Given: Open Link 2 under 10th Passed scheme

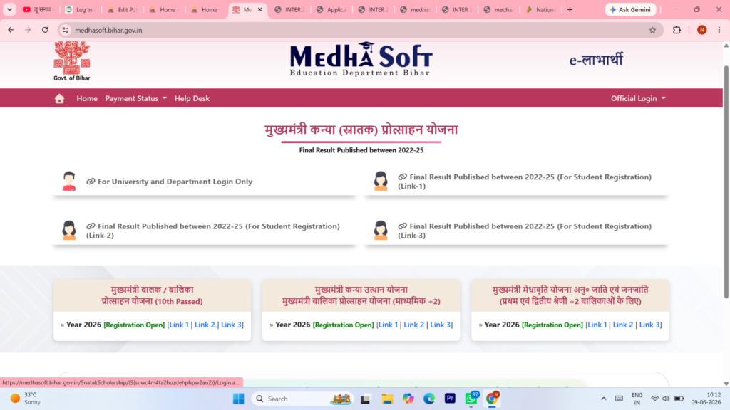Looking at the screenshot, I should coord(205,325).
